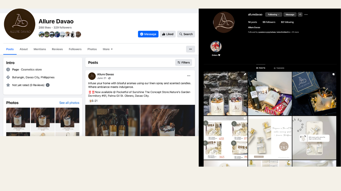
Task: Click the Allure Davao page title on Facebook
Action: pos(56,21)
